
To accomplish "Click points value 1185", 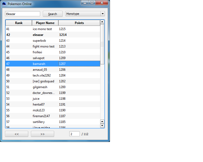I will pos(62,122).
